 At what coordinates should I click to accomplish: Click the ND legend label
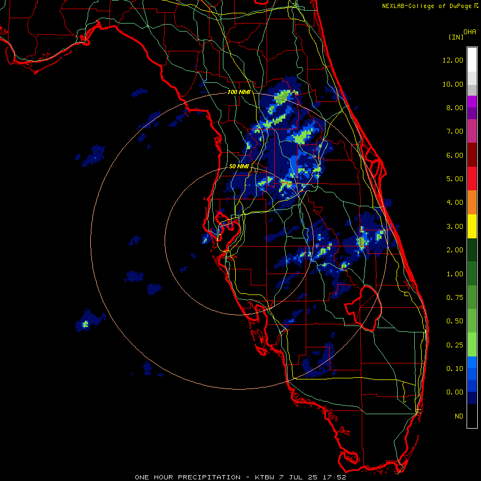pos(459,416)
